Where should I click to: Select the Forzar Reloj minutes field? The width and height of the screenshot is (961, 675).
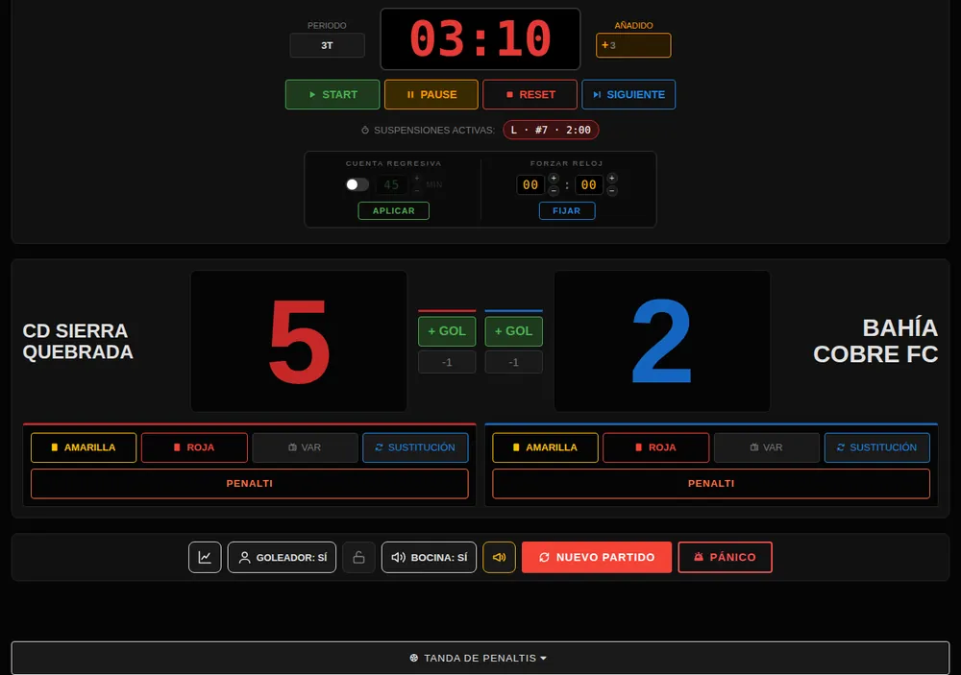tap(530, 184)
